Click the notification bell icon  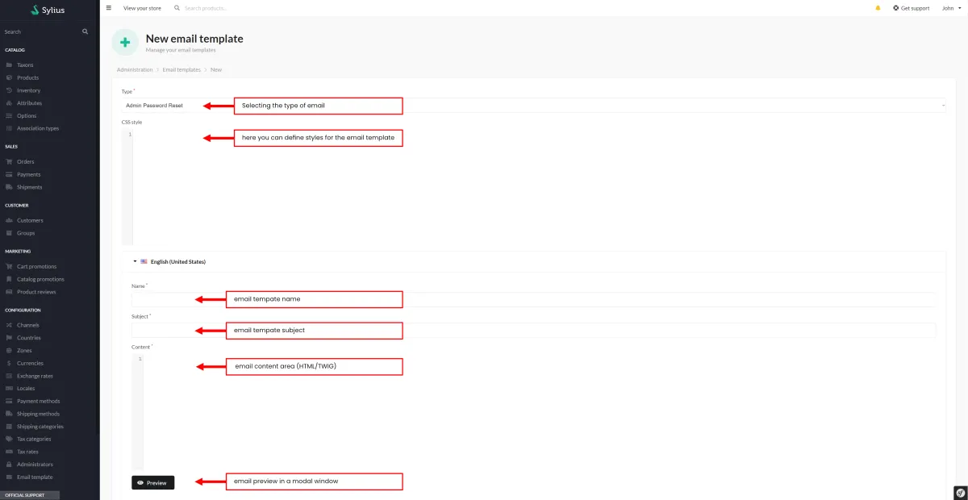[x=878, y=8]
